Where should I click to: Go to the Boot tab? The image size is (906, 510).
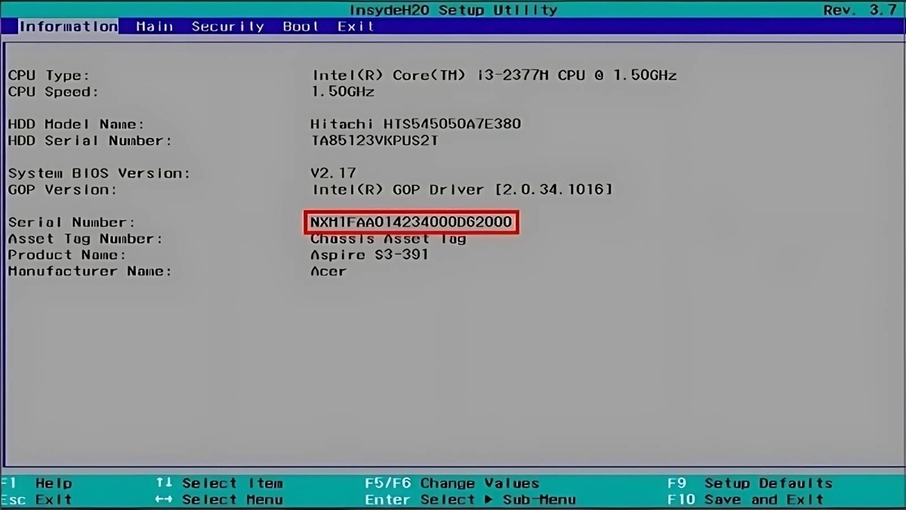[300, 26]
